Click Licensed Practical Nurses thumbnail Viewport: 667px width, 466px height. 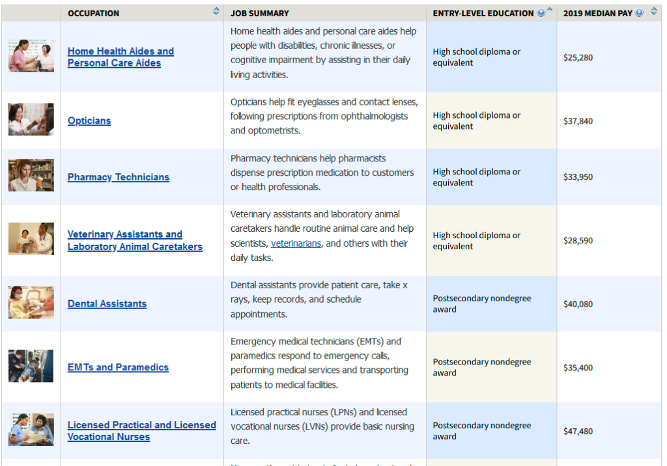point(31,430)
